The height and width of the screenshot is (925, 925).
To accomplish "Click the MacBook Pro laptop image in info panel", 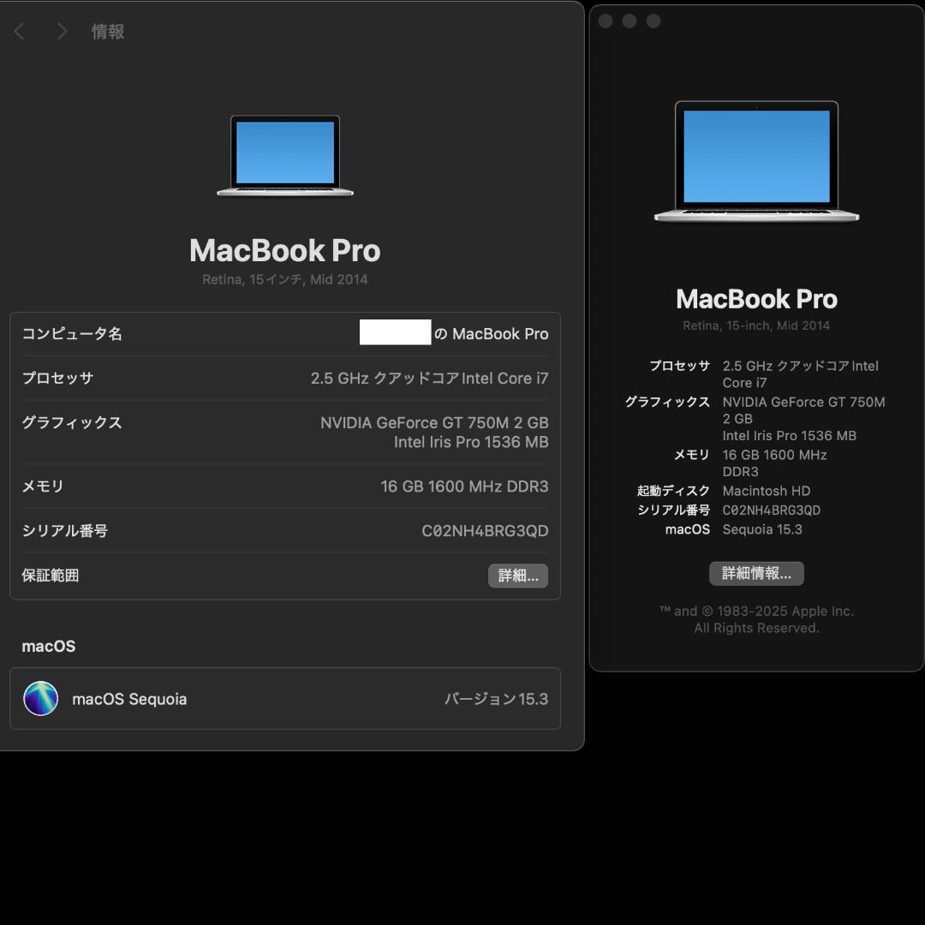I will point(285,155).
